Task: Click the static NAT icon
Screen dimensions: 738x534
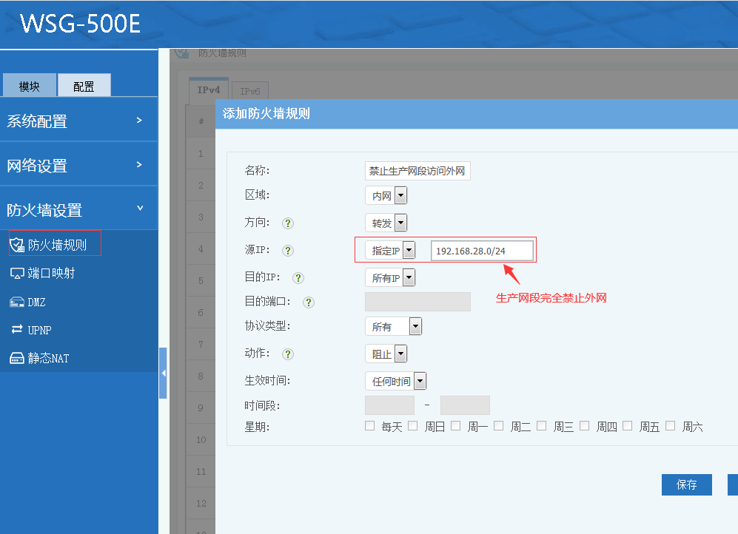Action: (x=17, y=359)
